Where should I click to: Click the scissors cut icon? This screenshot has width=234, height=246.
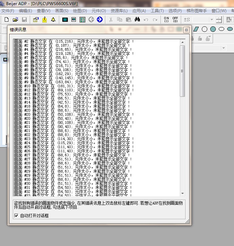(111, 20)
